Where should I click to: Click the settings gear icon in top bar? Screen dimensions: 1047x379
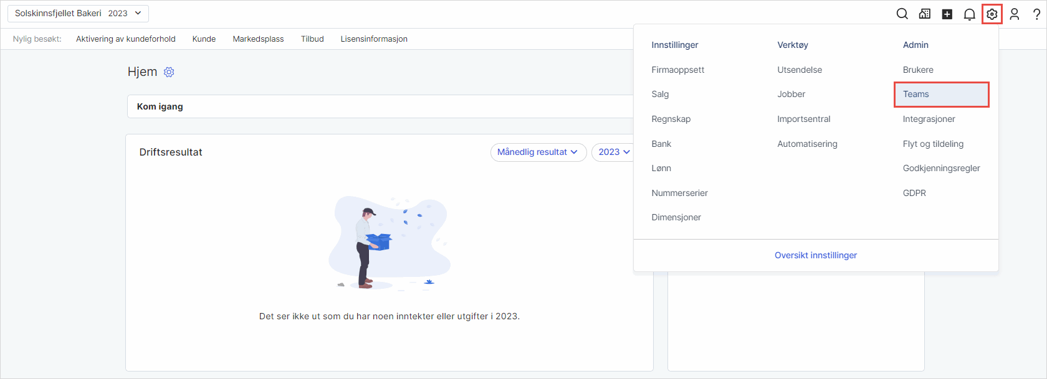point(992,14)
